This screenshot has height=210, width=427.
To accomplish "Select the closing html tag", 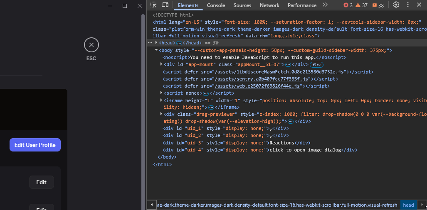I will tap(162, 164).
